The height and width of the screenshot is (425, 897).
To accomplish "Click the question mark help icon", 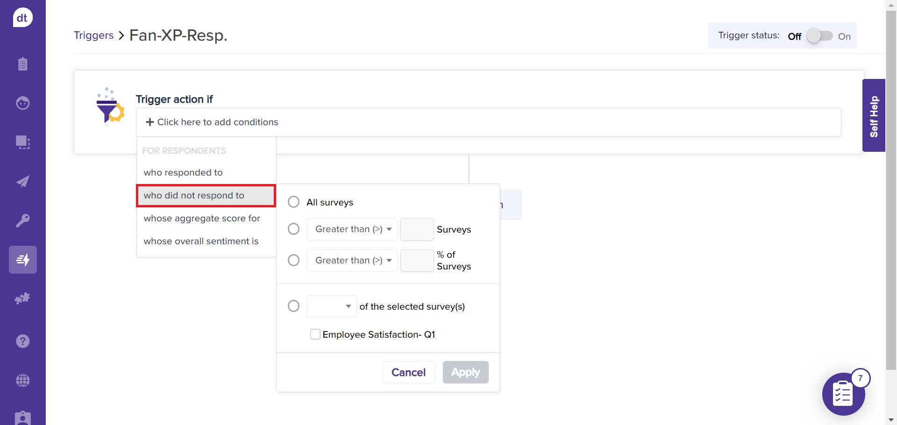I will pos(22,341).
